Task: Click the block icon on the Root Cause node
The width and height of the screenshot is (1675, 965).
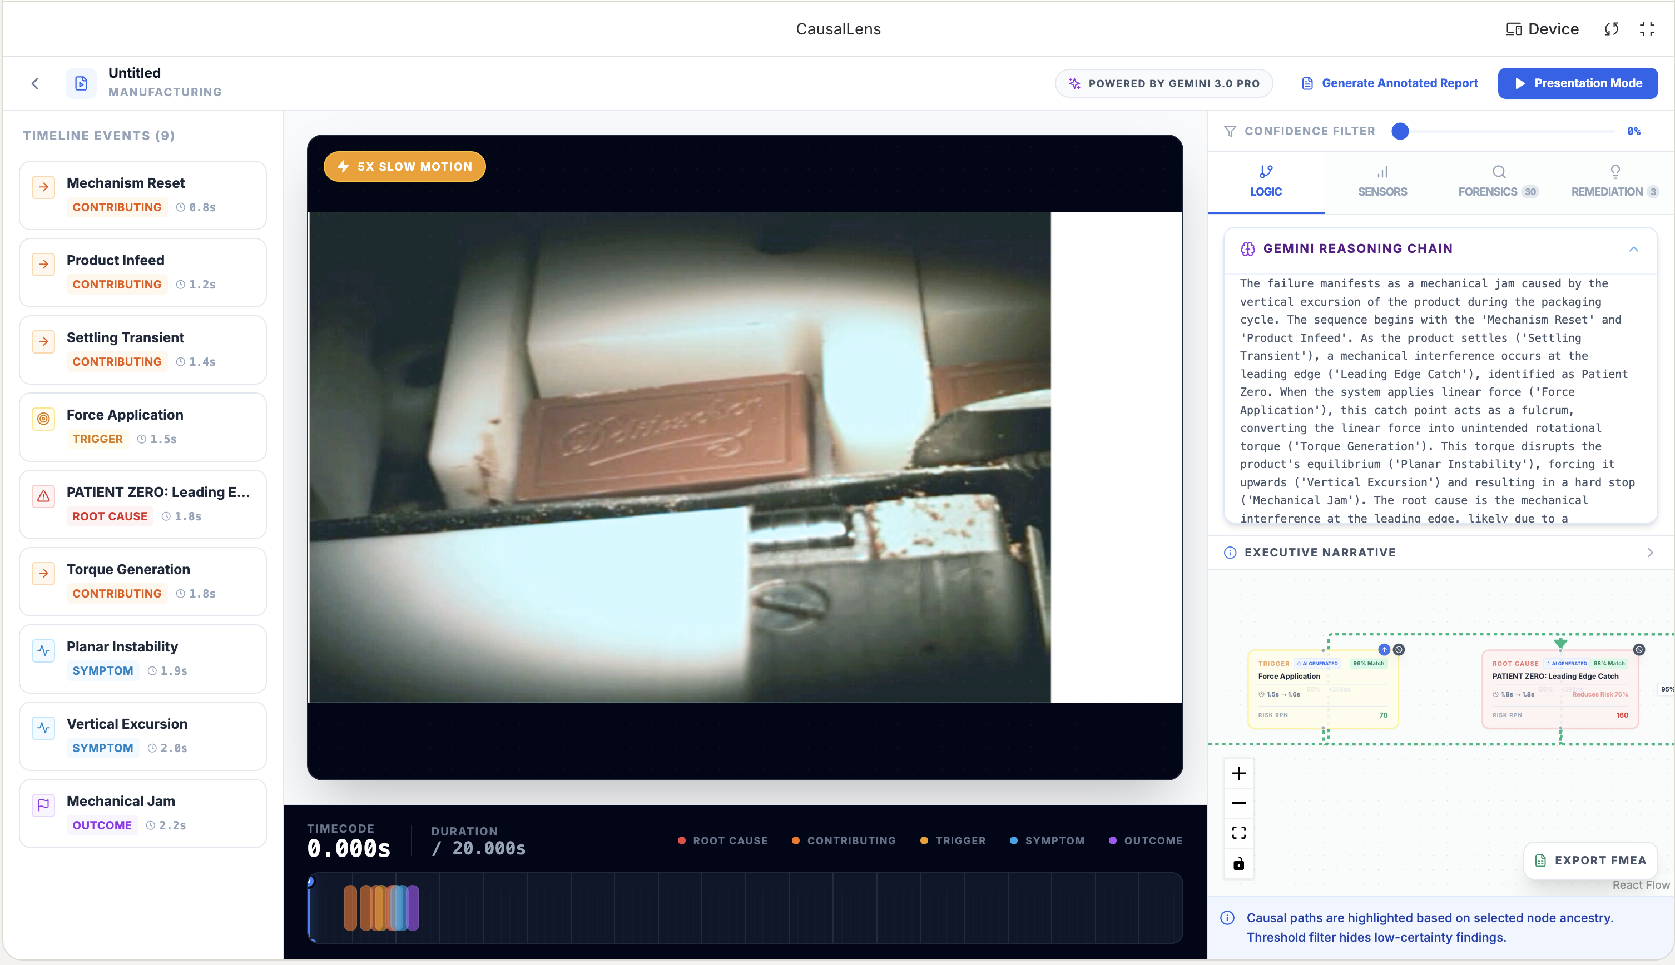Action: [x=1638, y=649]
